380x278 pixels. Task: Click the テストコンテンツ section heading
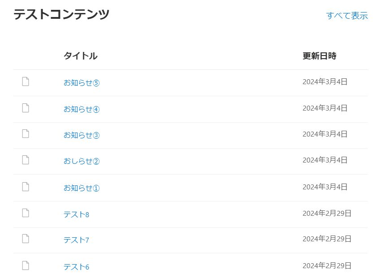(x=61, y=14)
